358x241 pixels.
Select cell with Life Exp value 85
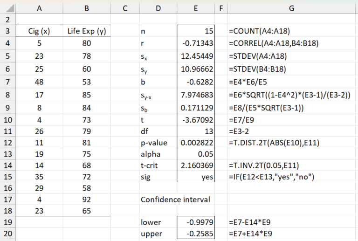(87, 95)
